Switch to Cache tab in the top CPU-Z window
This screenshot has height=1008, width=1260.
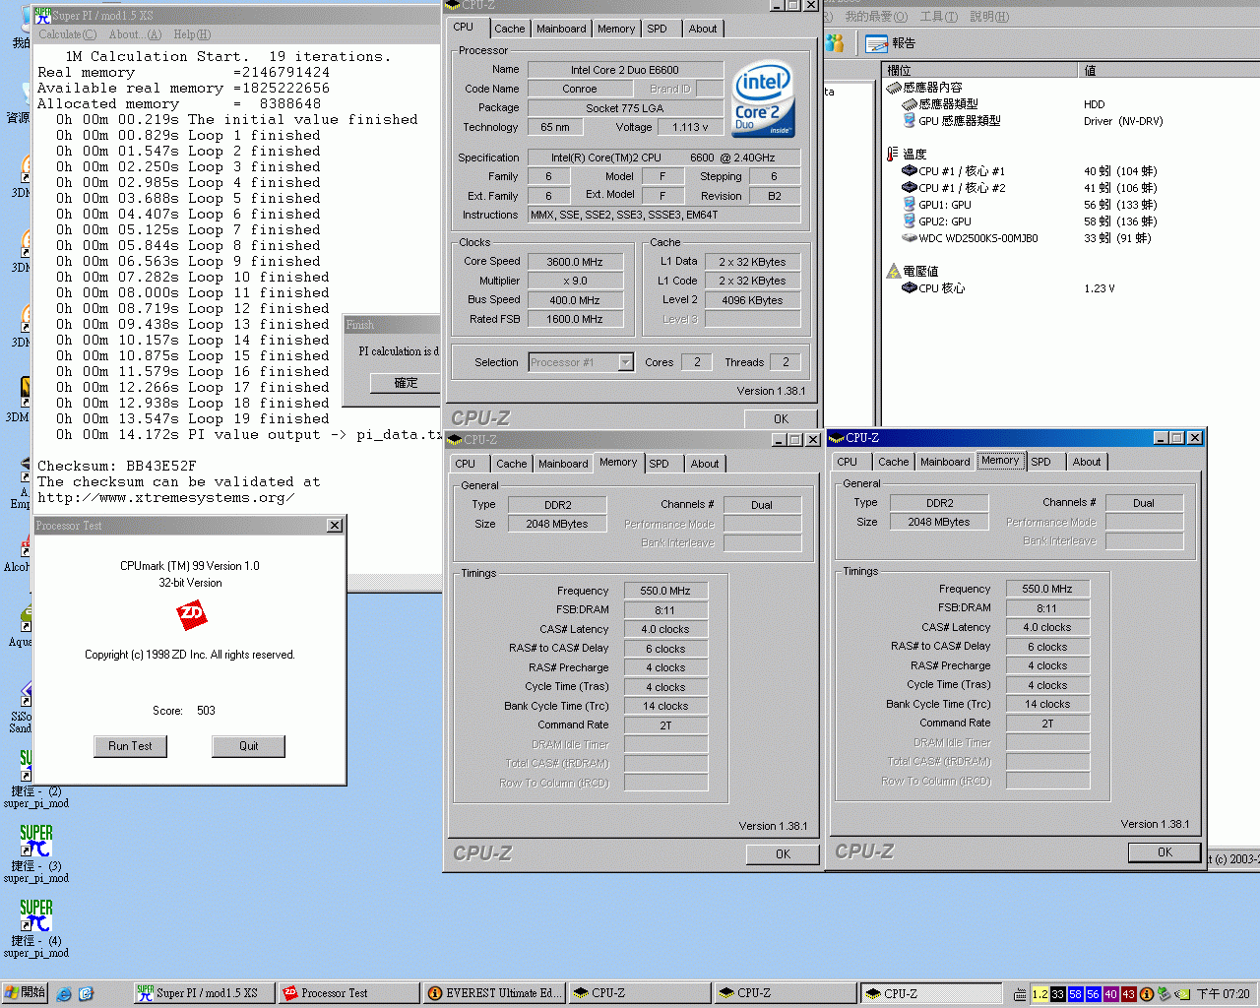coord(510,29)
